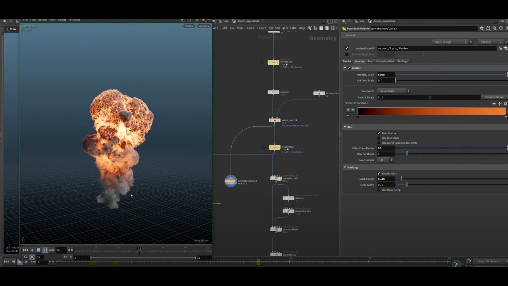Open search in parameter pane
The height and width of the screenshot is (286, 508).
(x=495, y=29)
